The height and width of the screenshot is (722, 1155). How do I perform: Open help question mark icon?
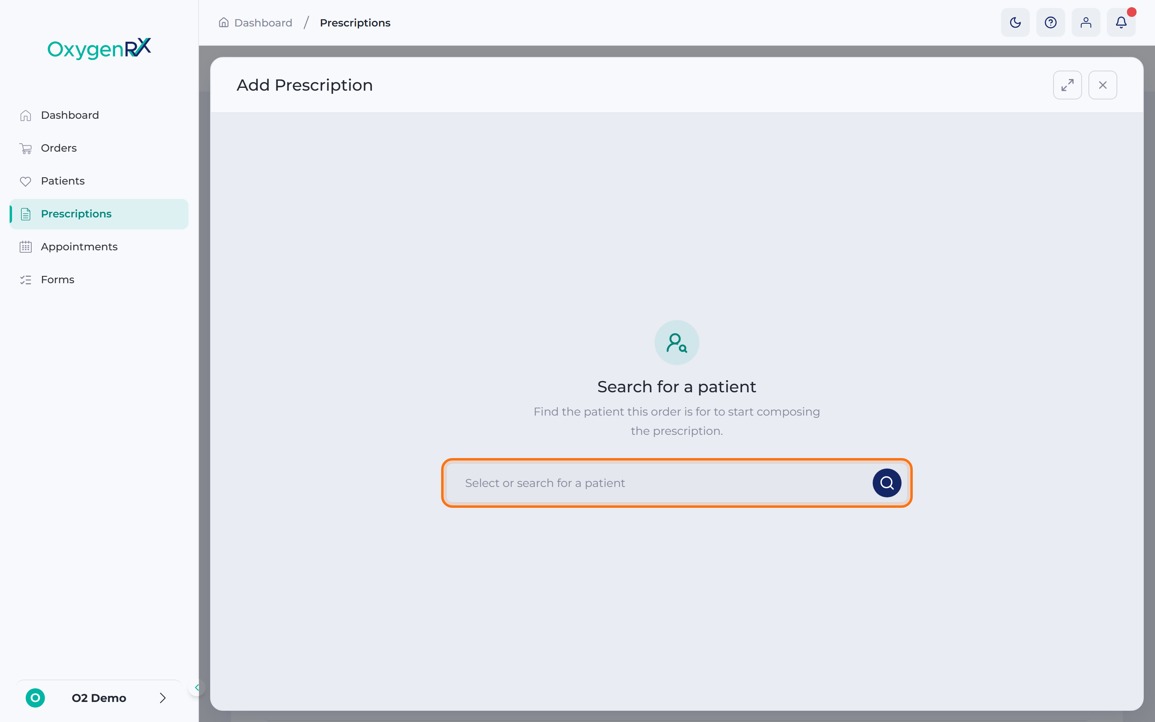point(1050,22)
